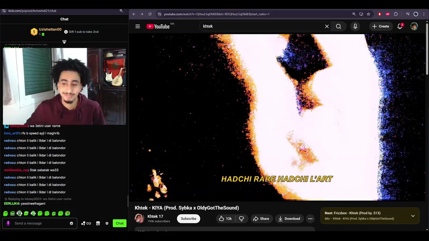The image size is (429, 241).
Task: Run YouTube search with magnifier button
Action: pyautogui.click(x=339, y=26)
